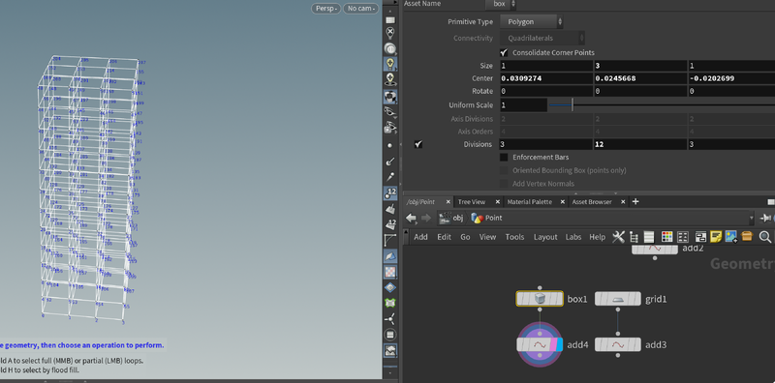Close the Asset Browser tab
This screenshot has height=383, width=775.
(x=623, y=202)
